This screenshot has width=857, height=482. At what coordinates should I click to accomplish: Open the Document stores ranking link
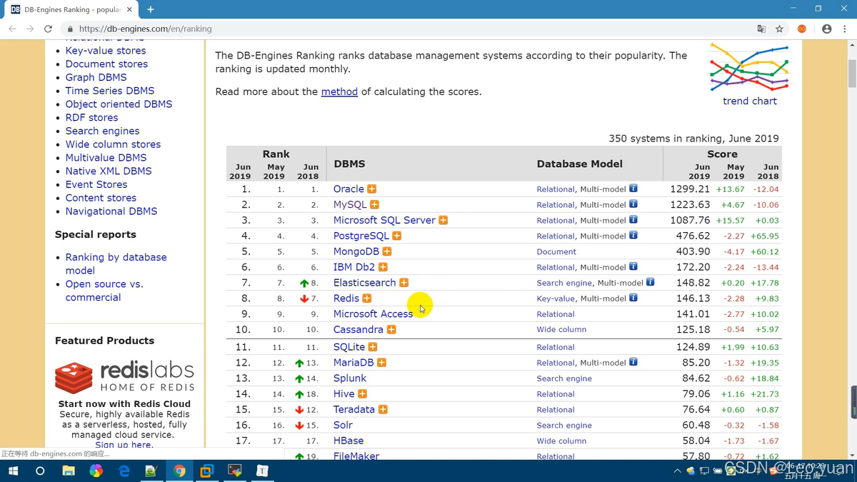point(106,64)
